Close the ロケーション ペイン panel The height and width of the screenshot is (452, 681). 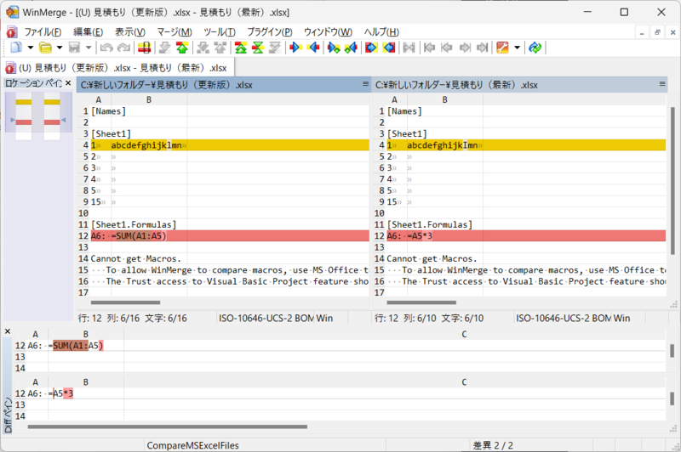(68, 83)
